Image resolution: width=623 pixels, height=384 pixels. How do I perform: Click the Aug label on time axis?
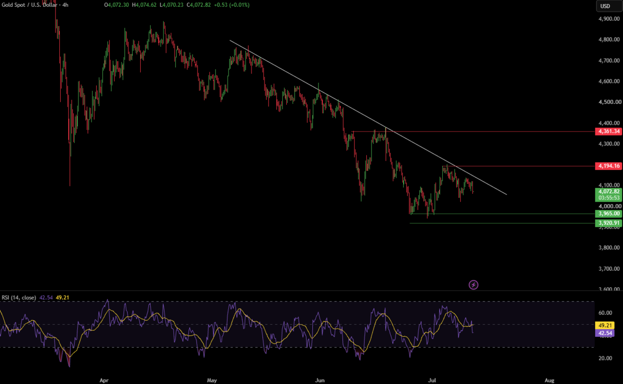(x=549, y=380)
